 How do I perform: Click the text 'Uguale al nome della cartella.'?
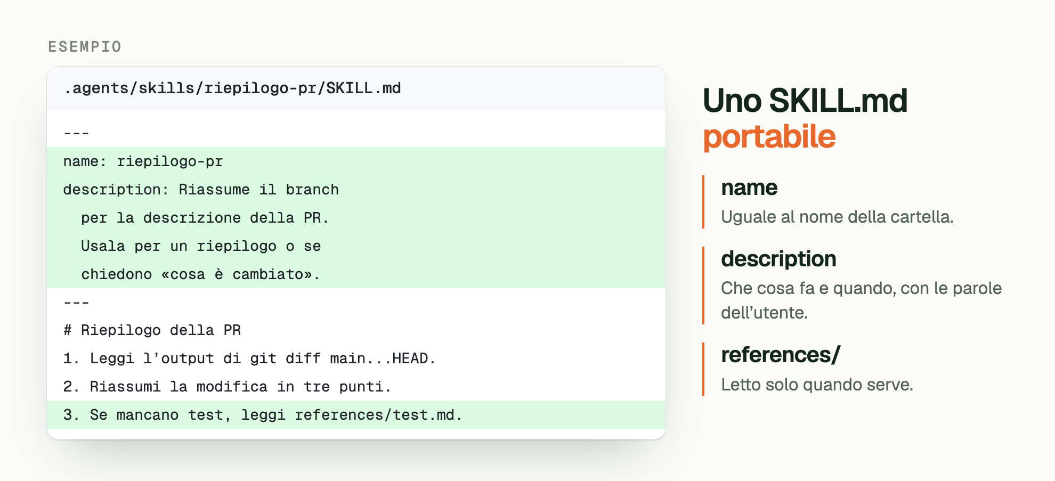pyautogui.click(x=837, y=217)
